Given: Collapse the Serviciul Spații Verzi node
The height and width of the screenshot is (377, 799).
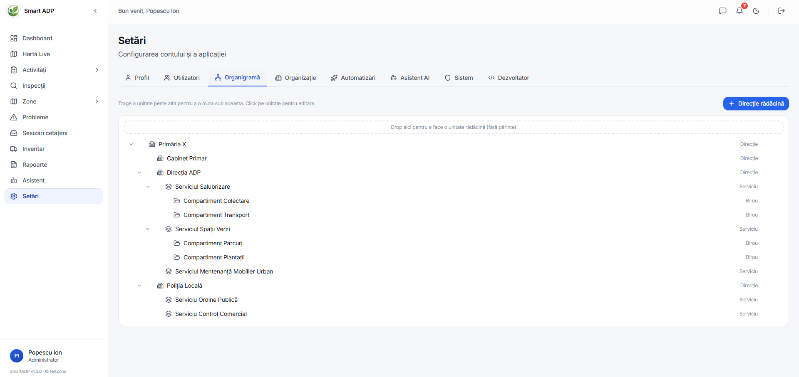Looking at the screenshot, I should click(x=148, y=229).
